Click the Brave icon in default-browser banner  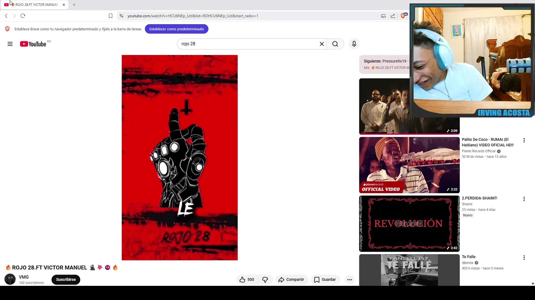click(7, 29)
